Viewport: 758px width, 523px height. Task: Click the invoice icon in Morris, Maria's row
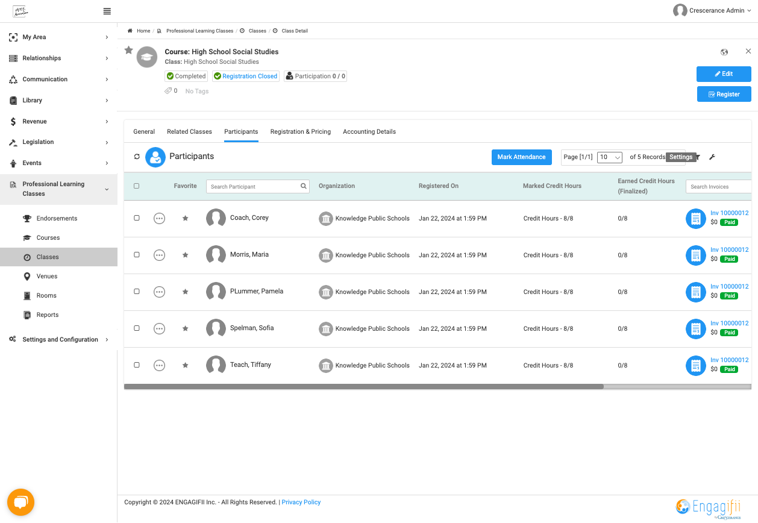point(696,255)
